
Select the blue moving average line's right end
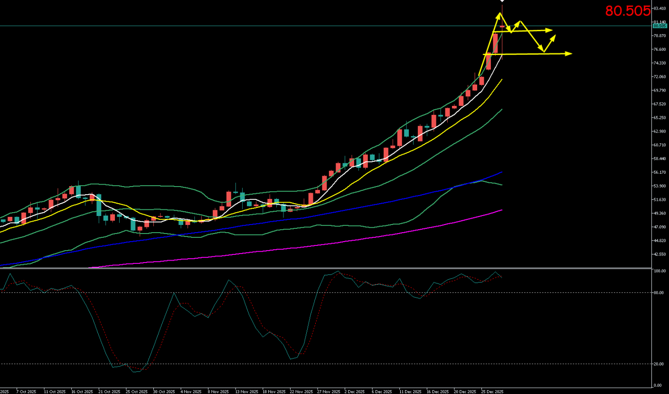click(x=501, y=172)
